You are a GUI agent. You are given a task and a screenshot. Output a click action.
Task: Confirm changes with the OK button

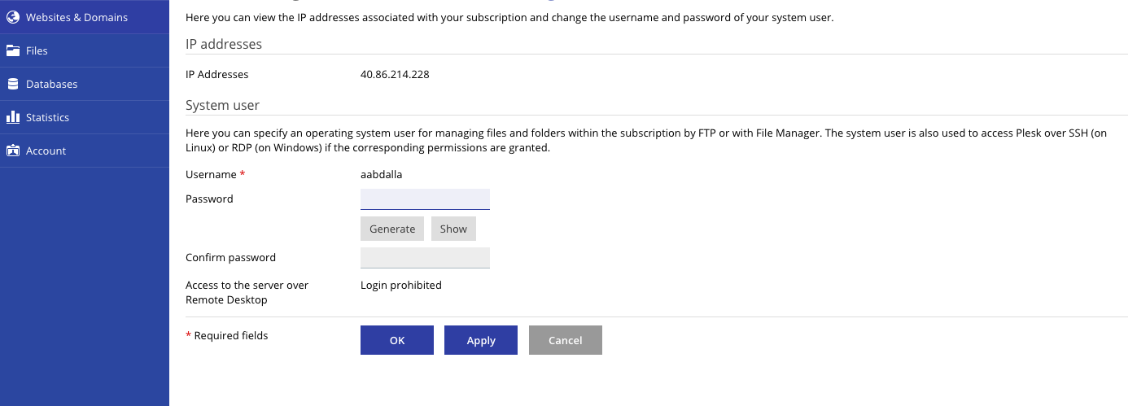pyautogui.click(x=397, y=340)
